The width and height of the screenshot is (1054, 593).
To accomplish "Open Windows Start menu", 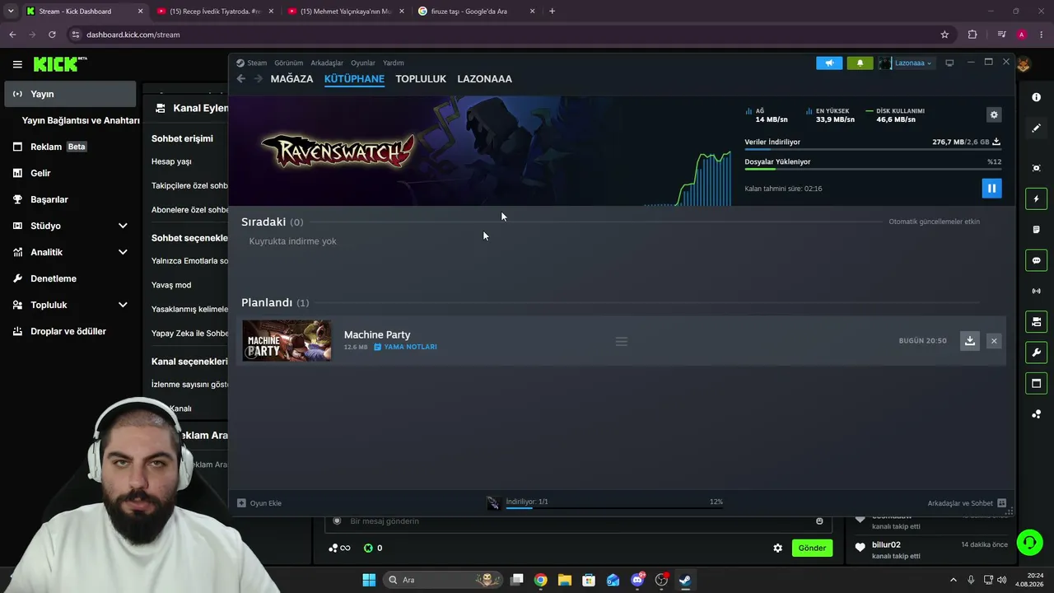I will tap(369, 580).
